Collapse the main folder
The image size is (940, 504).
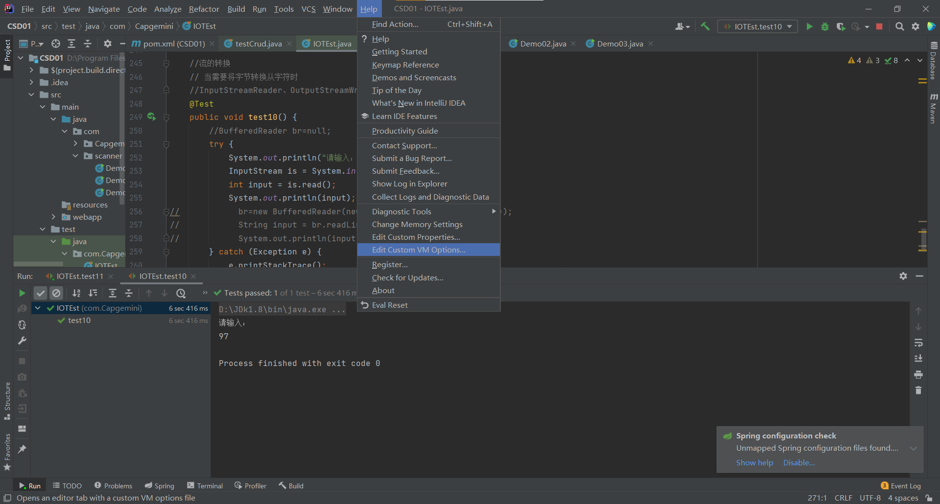[x=43, y=107]
